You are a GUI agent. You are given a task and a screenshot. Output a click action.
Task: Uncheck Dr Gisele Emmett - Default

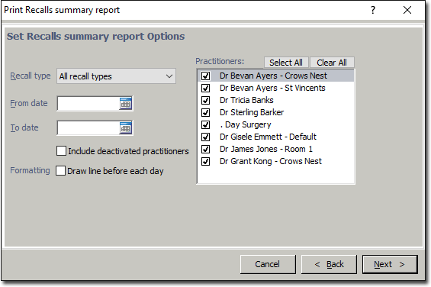click(x=206, y=137)
